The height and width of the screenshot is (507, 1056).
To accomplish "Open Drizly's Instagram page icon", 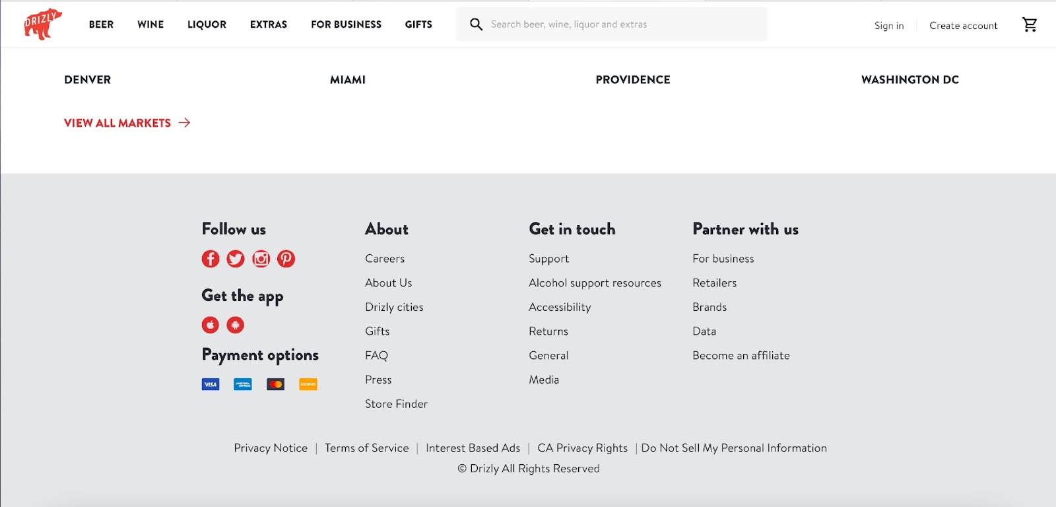I will click(x=261, y=259).
